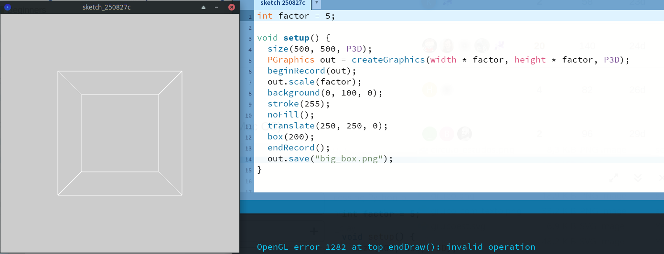This screenshot has width=664, height=254.
Task: Click the 'size(500, 500, P3D);' line
Action: point(320,49)
